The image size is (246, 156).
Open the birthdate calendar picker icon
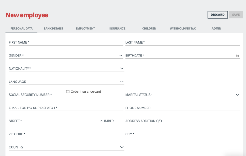click(237, 56)
